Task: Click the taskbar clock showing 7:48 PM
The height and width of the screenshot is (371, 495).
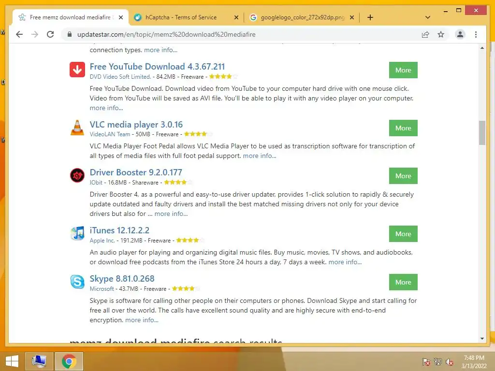Action: (474, 361)
